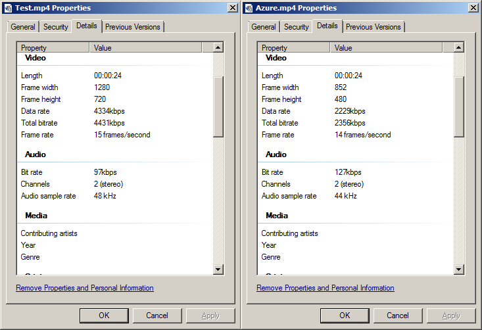Screen dimensions: 482x330
Task: Select Data rate value 4334kbps
Action: coord(109,111)
